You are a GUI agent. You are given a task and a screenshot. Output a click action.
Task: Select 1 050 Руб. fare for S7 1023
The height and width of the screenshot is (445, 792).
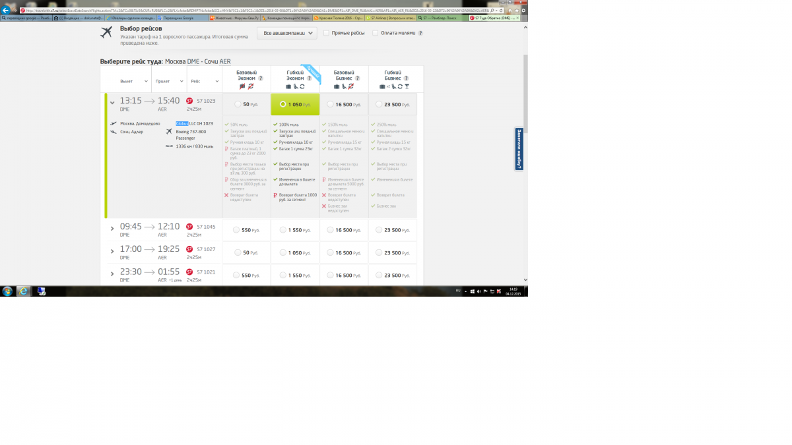(283, 104)
